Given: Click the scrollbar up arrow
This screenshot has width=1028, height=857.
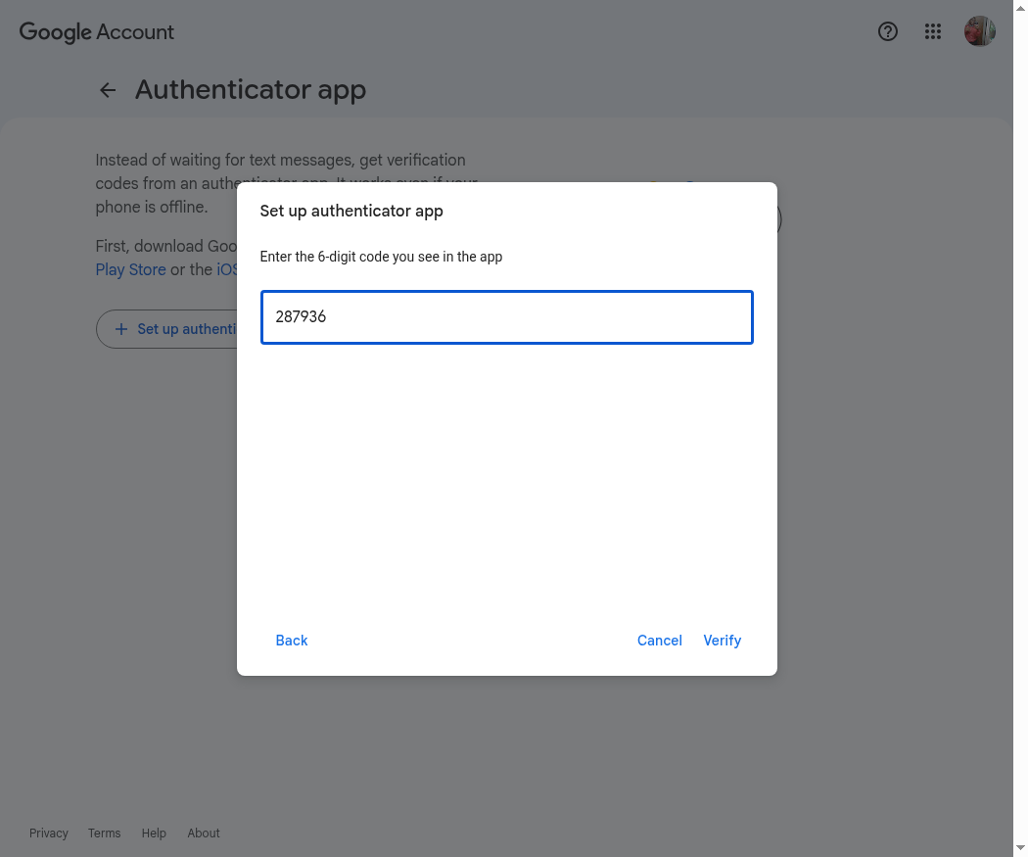Looking at the screenshot, I should (1020, 7).
